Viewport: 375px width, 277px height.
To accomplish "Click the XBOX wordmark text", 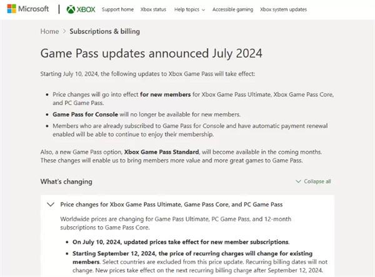I will [86, 10].
